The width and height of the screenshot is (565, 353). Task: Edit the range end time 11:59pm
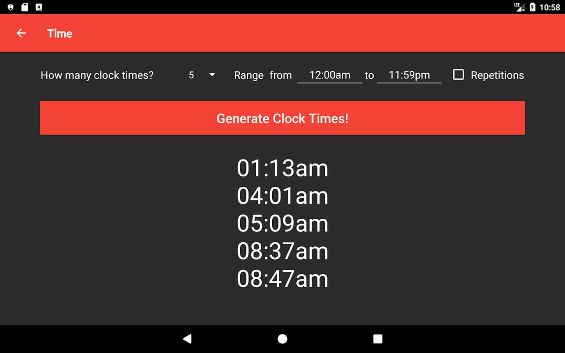(x=409, y=75)
